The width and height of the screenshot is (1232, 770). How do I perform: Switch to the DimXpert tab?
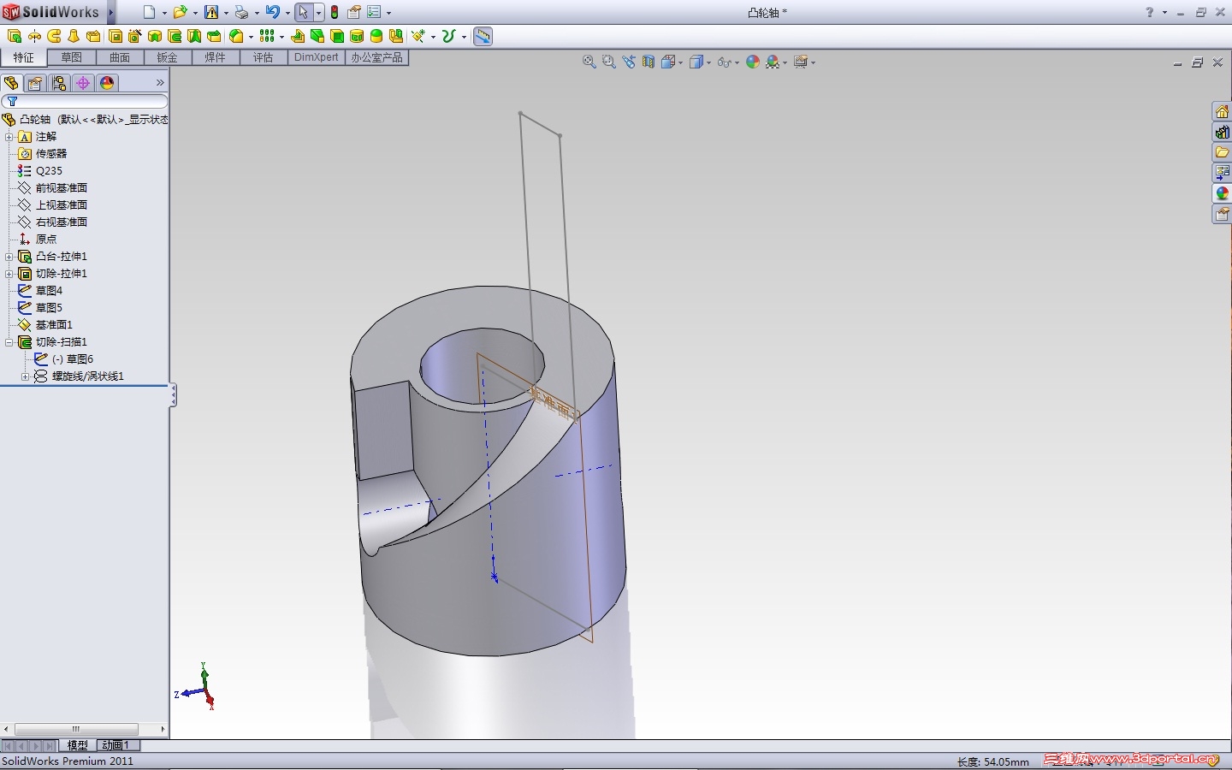click(317, 57)
